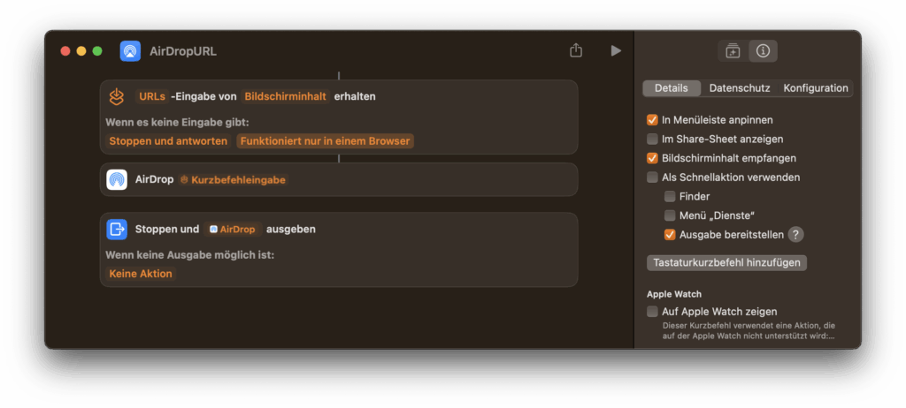Click the AirDropURL shortcut icon in the title bar
The width and height of the screenshot is (906, 408).
[131, 51]
